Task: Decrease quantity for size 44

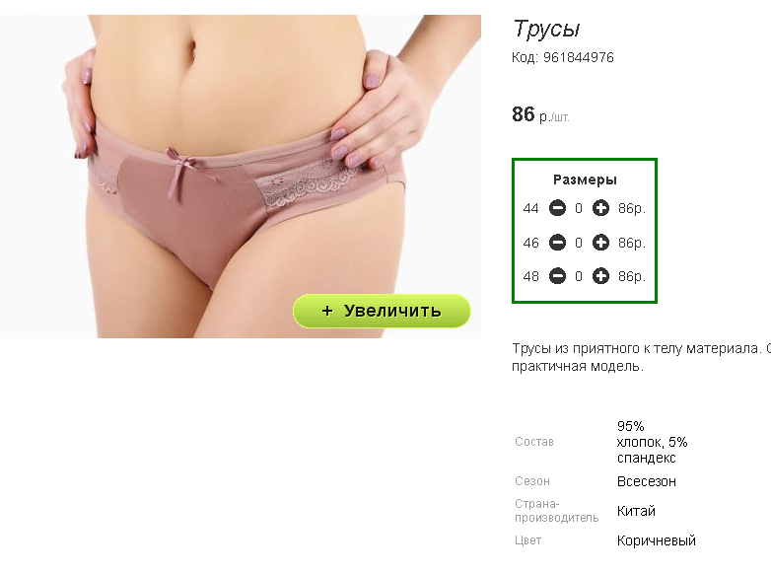Action: 557,208
